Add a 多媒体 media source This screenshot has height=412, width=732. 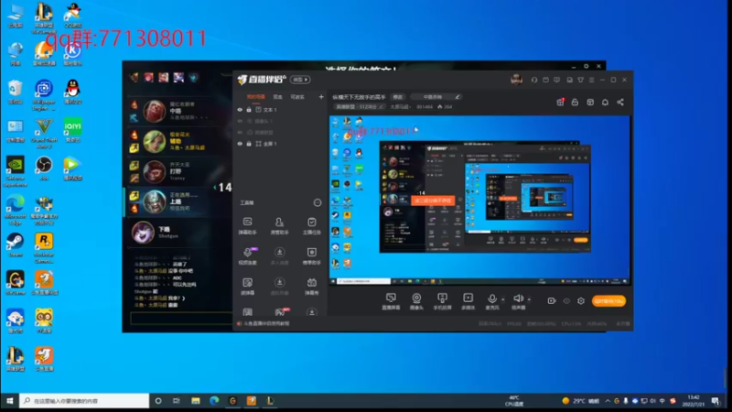468,301
